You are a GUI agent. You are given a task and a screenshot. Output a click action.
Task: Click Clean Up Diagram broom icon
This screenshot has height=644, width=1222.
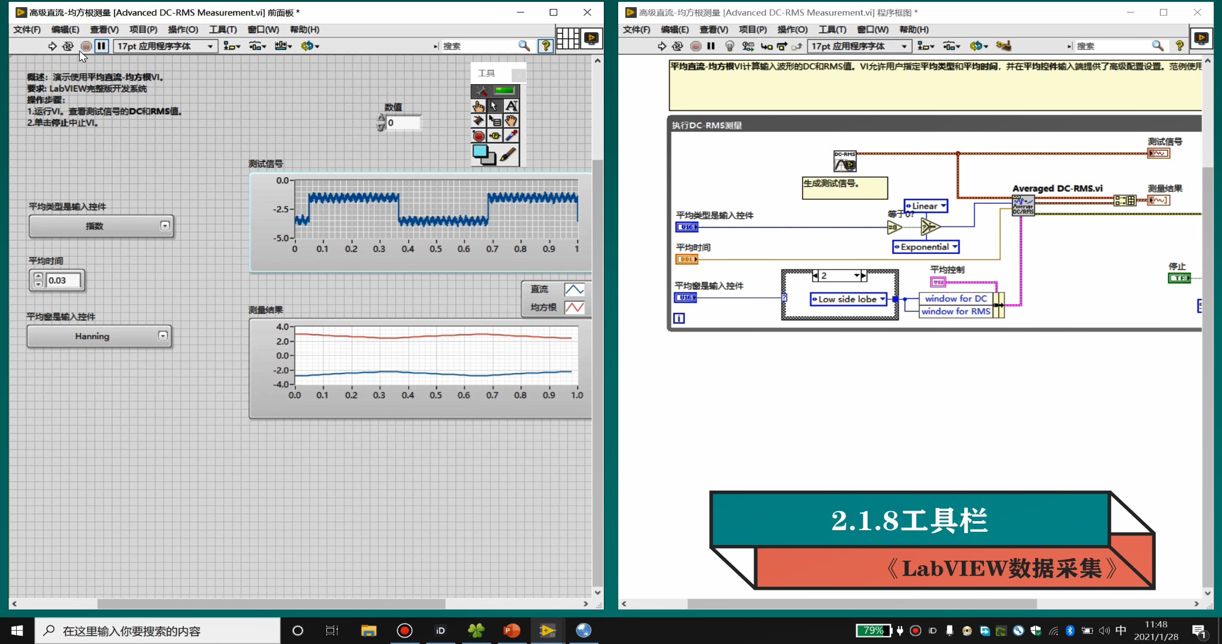1003,46
